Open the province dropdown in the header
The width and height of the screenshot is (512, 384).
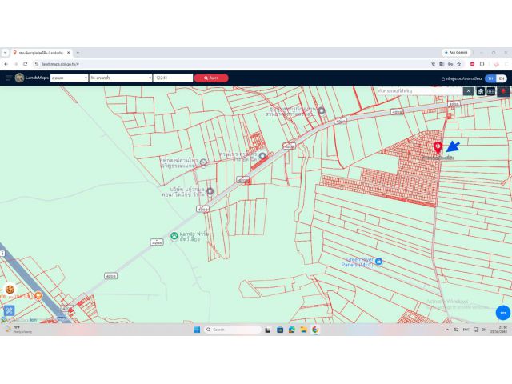[x=70, y=78]
